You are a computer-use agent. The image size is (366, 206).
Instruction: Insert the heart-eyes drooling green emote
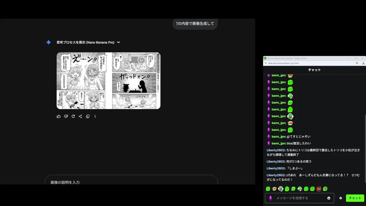(325, 189)
